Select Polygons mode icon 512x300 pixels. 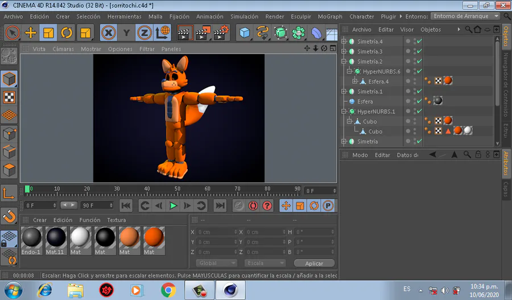coord(9,170)
